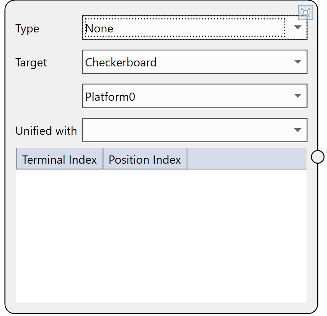The width and height of the screenshot is (327, 316).
Task: Click the arrow beside Checkerboard
Action: tap(298, 62)
